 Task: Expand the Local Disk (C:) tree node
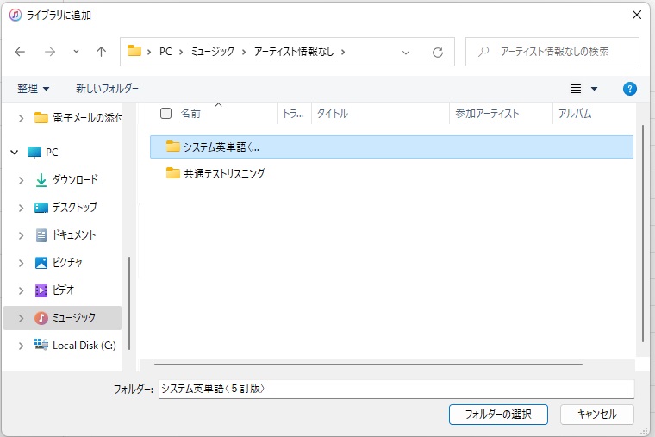click(21, 346)
